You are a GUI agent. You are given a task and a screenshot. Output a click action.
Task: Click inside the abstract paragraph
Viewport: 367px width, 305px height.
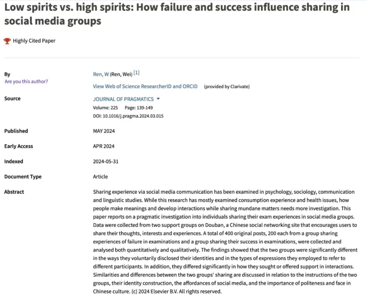pyautogui.click(x=224, y=242)
